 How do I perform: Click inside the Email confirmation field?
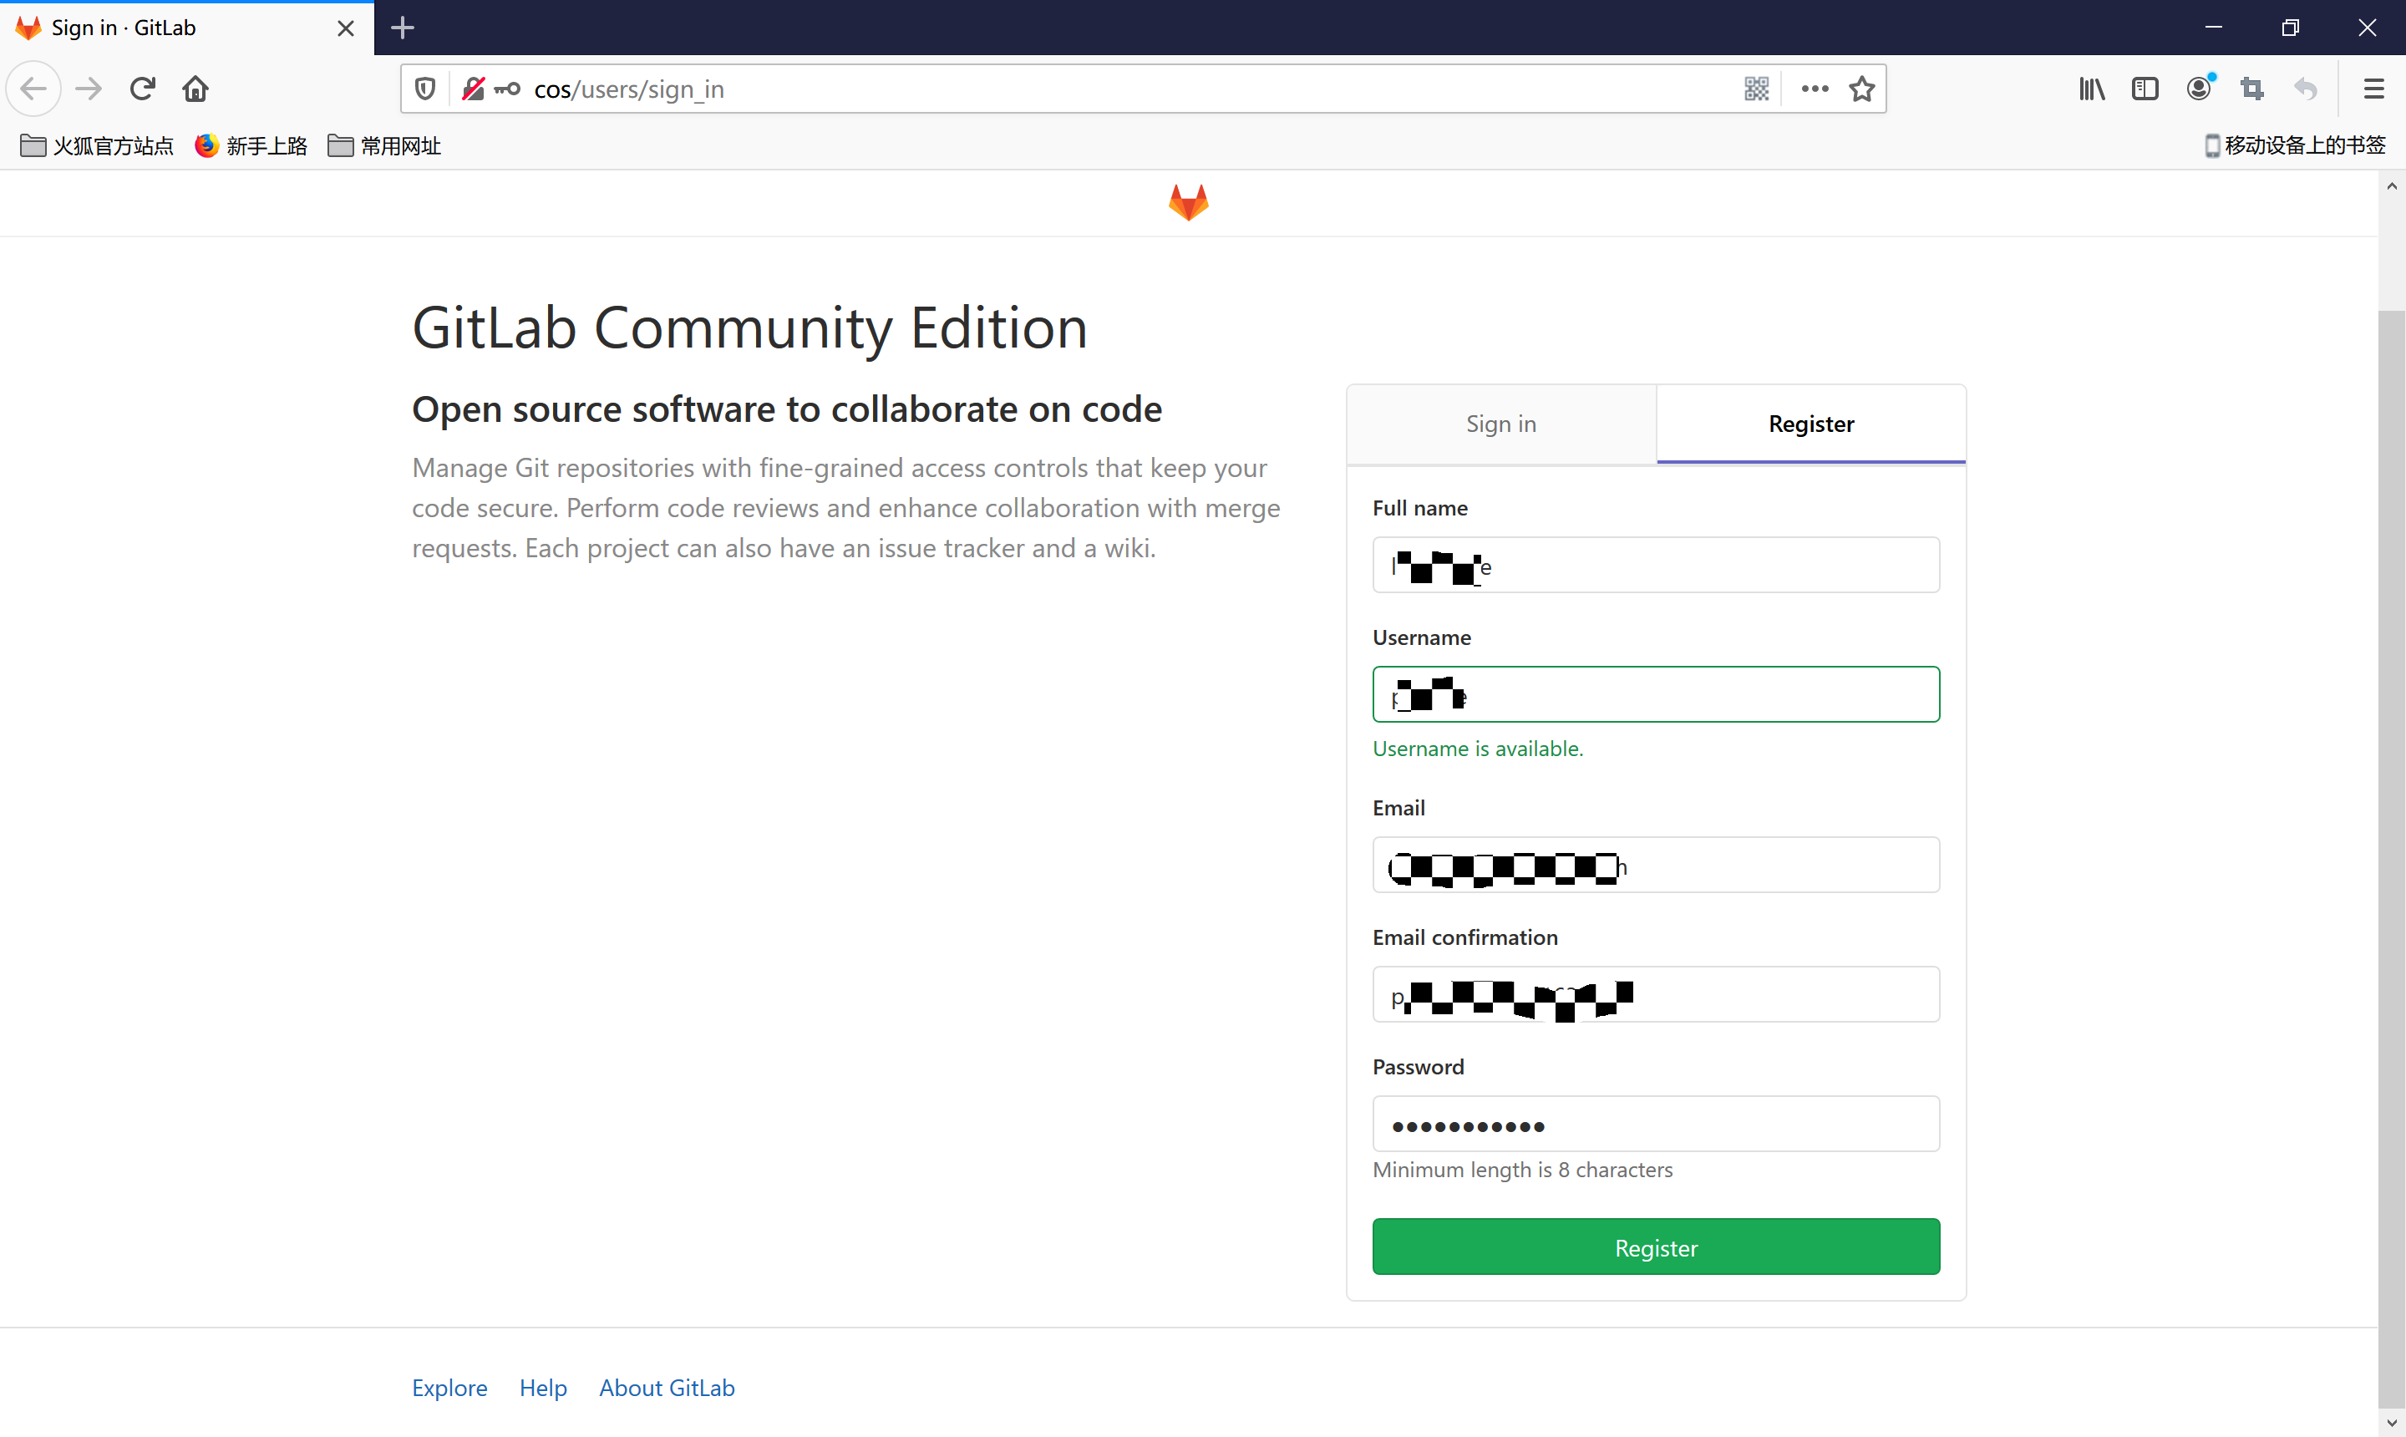point(1655,994)
